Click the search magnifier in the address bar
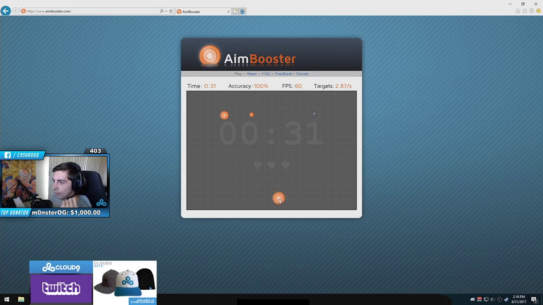Viewport: 543px width, 305px height. coord(162,11)
